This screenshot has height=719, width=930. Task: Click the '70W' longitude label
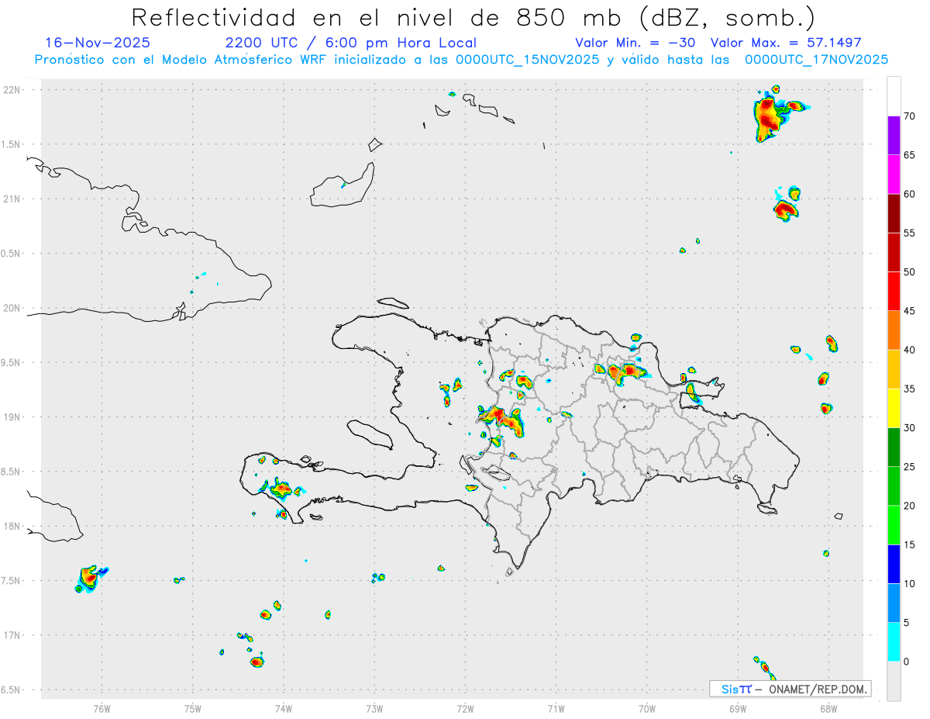pos(647,708)
